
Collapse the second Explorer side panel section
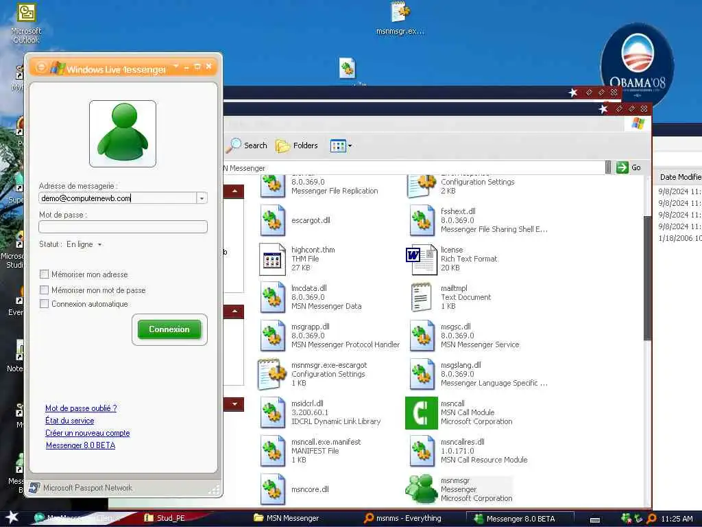(x=234, y=311)
